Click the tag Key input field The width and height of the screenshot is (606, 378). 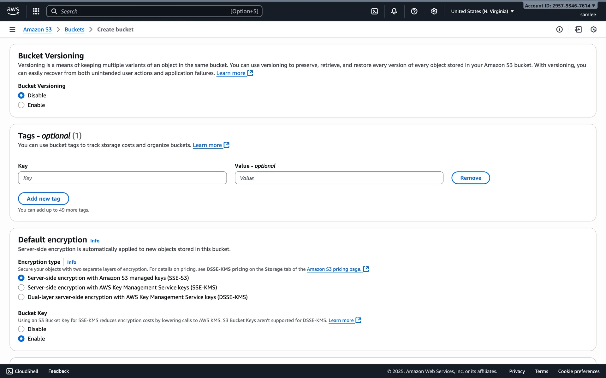pyautogui.click(x=122, y=178)
